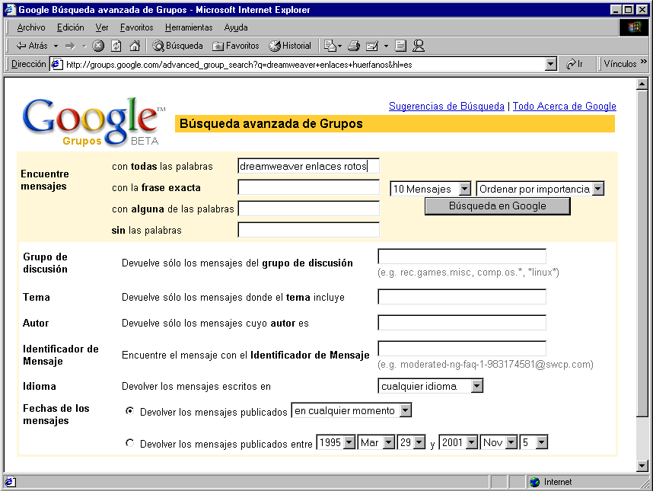Open the Ayuda menu
Screen dimensions: 653x491
pyautogui.click(x=236, y=27)
